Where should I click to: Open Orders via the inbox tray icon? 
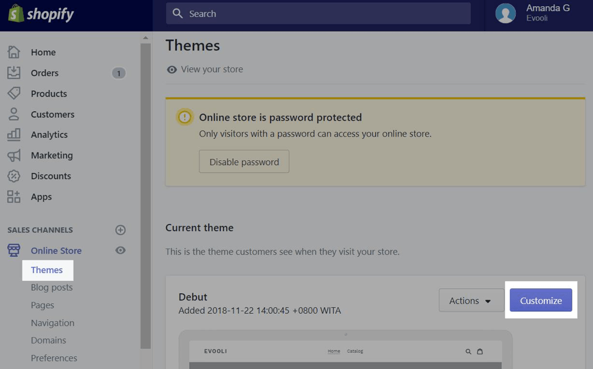tap(13, 73)
